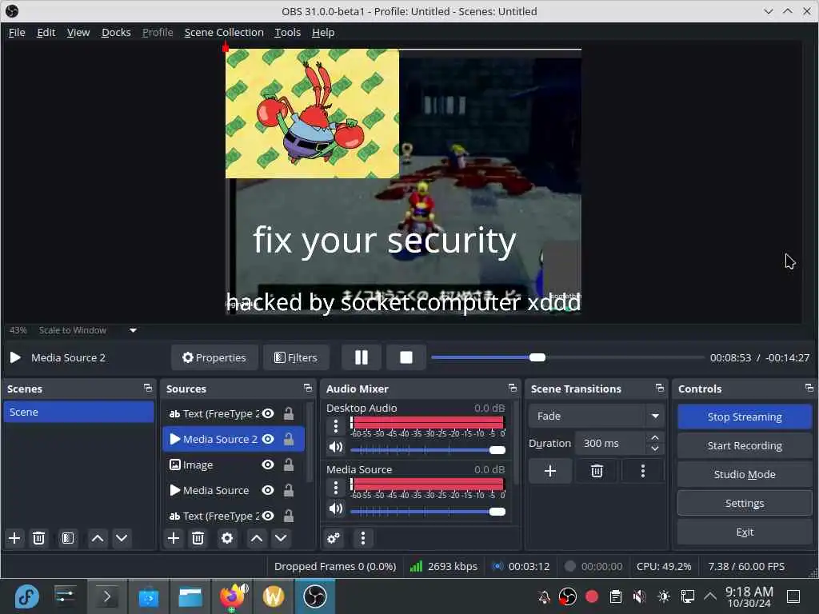819x614 pixels.
Task: Enable Studio Mode
Action: 745,474
